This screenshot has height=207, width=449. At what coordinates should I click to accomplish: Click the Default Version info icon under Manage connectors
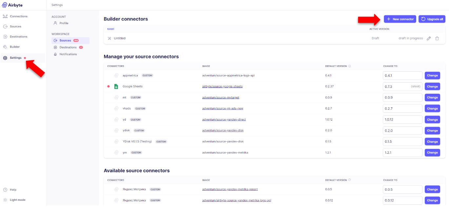coord(349,66)
